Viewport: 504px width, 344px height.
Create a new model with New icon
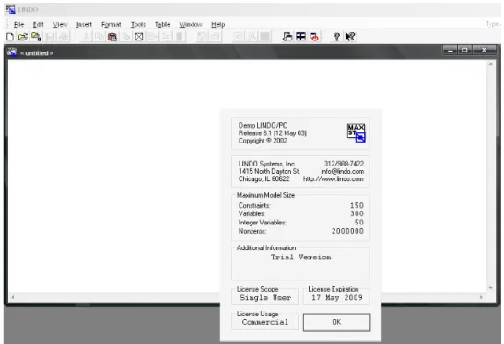pyautogui.click(x=10, y=37)
